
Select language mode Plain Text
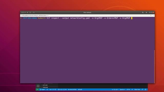click(137, 89)
